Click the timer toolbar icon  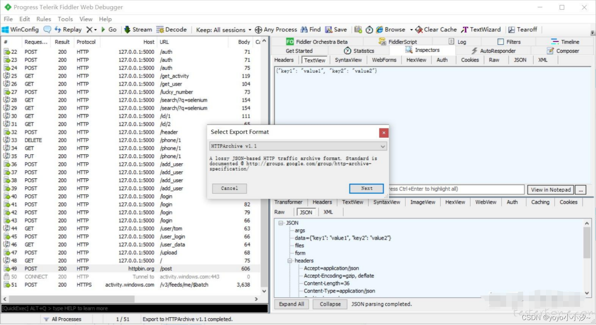pos(369,30)
